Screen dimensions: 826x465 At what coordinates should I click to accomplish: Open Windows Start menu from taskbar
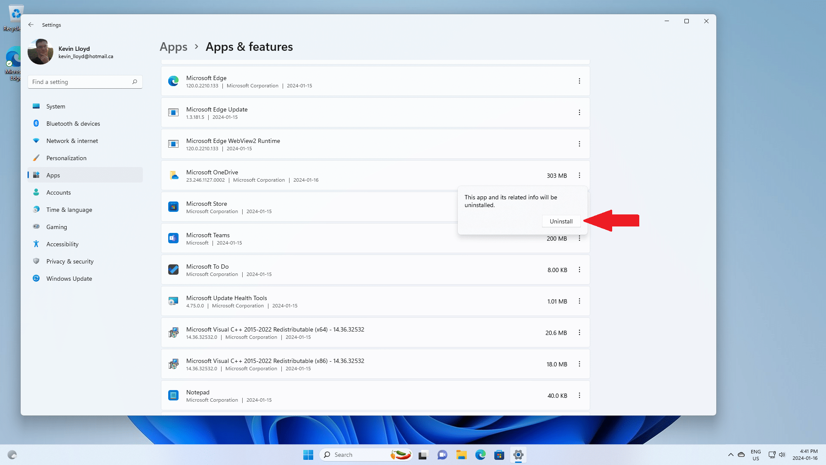tap(308, 455)
